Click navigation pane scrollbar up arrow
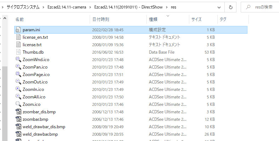 (x=5, y=18)
